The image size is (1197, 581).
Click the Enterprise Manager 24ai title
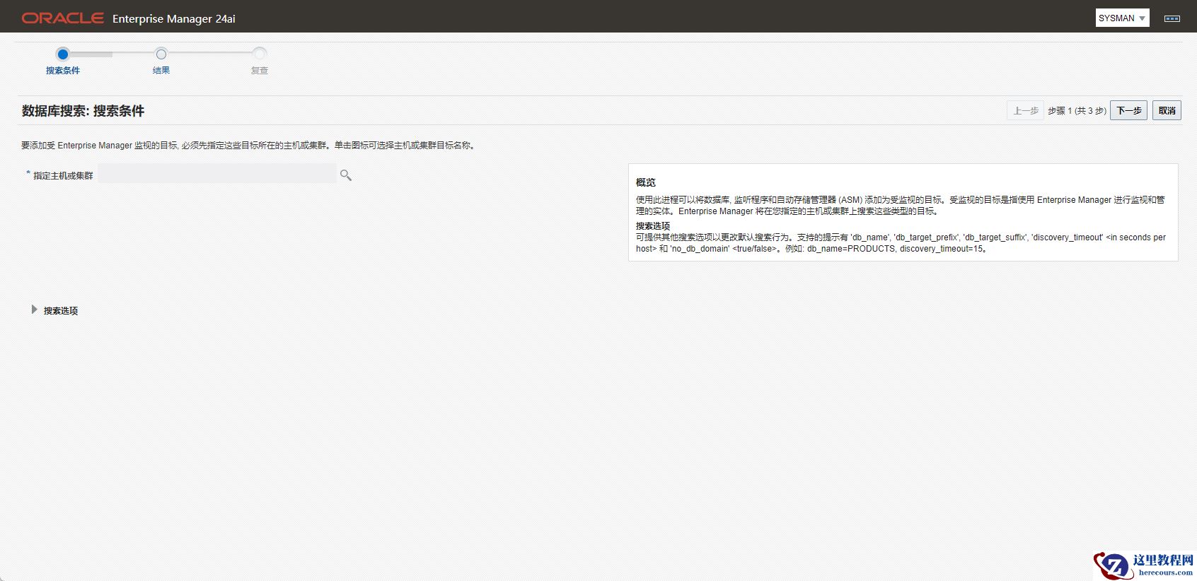(174, 18)
